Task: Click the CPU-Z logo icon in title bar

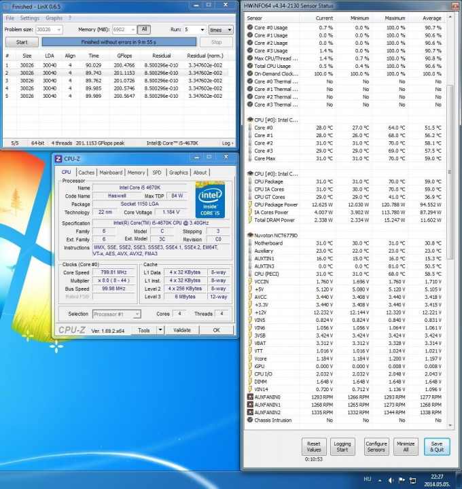Action: click(58, 159)
